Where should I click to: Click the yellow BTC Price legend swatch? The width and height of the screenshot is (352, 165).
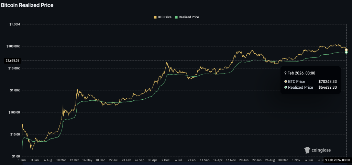(x=154, y=17)
